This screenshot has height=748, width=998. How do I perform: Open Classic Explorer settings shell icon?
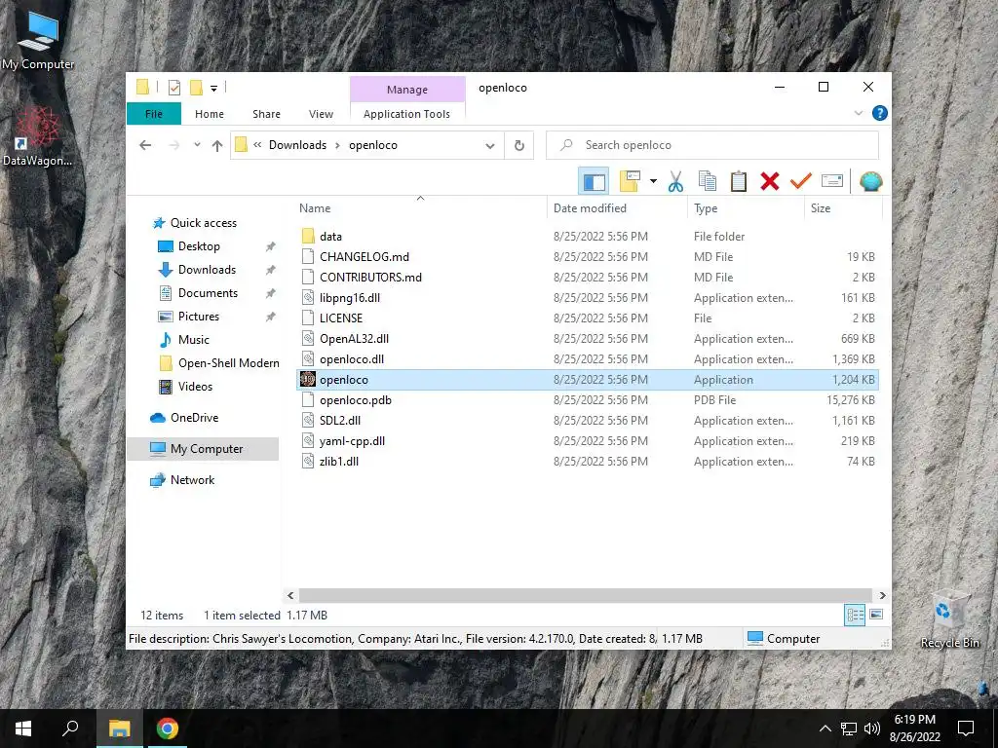(x=870, y=181)
